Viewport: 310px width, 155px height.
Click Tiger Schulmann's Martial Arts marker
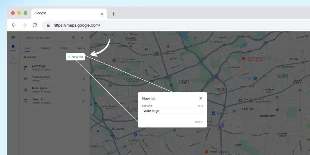(241, 101)
